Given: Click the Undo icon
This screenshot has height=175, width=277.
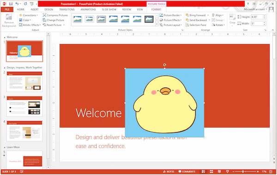Looking at the screenshot, I should point(17,4).
